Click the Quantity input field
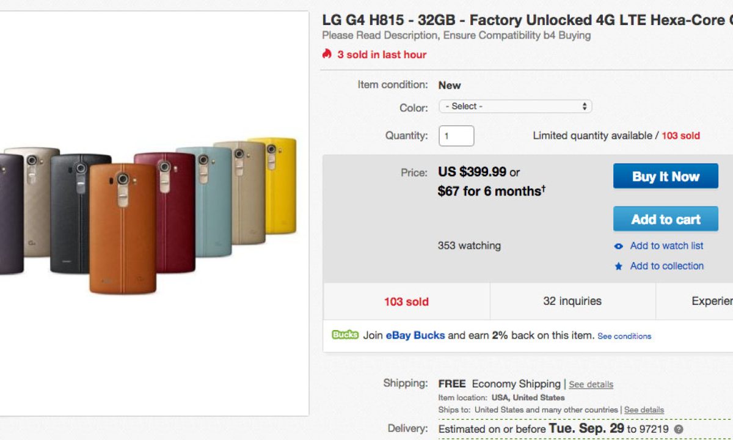Viewport: 733px width, 440px height. [x=456, y=136]
